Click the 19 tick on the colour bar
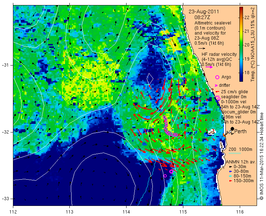The width and height of the screenshot is (266, 216). pos(247,59)
